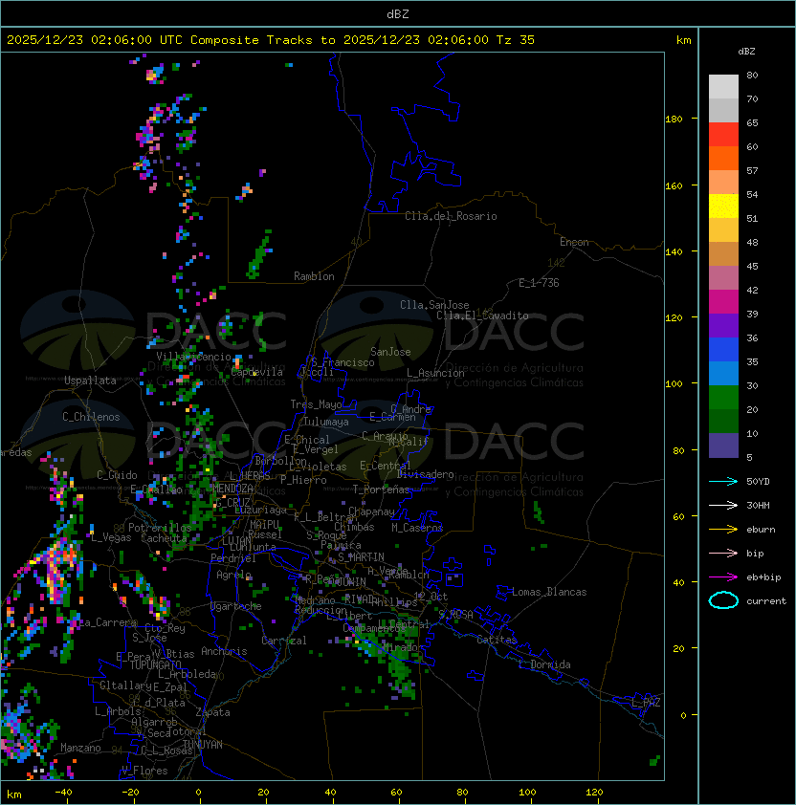
Task: Click the C_Chilenos label on the map
Action: tap(91, 417)
